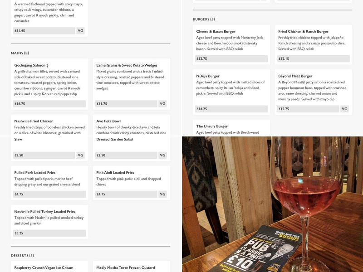The width and height of the screenshot is (363, 272).
Task: Click the VG badge on Ezme Grains
Action: point(162,104)
